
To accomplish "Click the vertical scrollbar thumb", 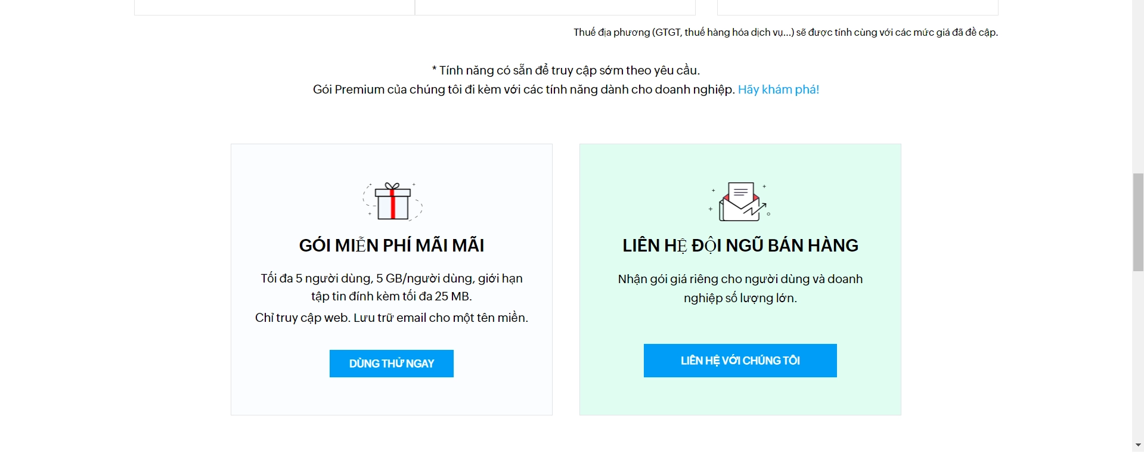I will tap(1138, 222).
